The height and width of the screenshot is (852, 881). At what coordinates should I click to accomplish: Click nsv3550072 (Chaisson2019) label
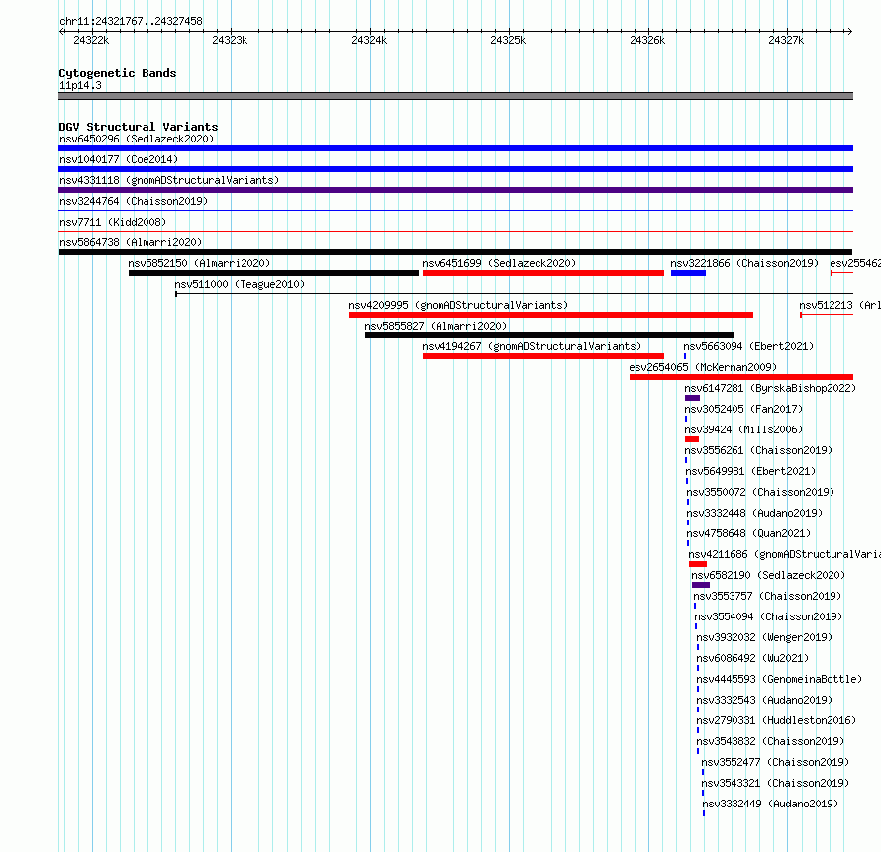coord(760,492)
